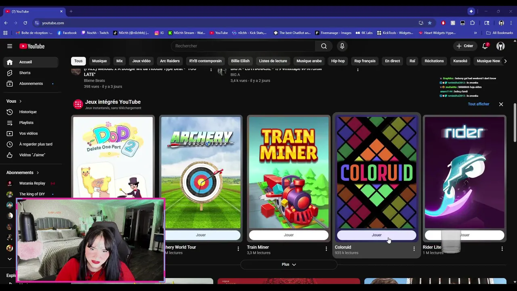517x291 pixels.
Task: Open Abonnements in the sidebar
Action: 31,84
